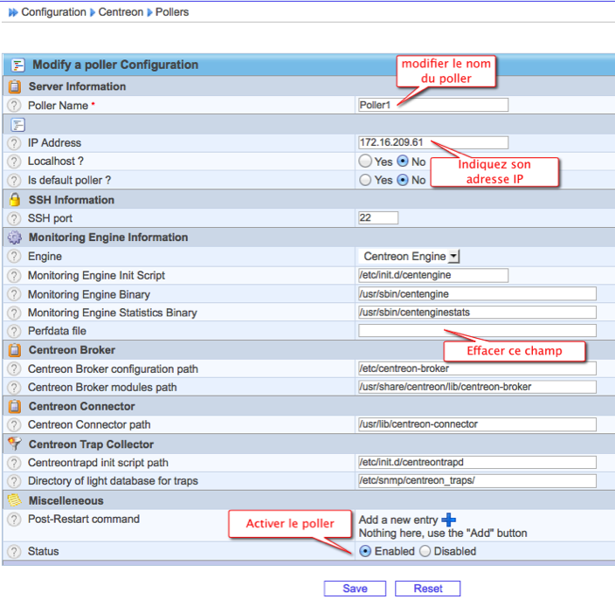This screenshot has width=615, height=599.
Task: Select Yes for Is default poller
Action: 365,181
